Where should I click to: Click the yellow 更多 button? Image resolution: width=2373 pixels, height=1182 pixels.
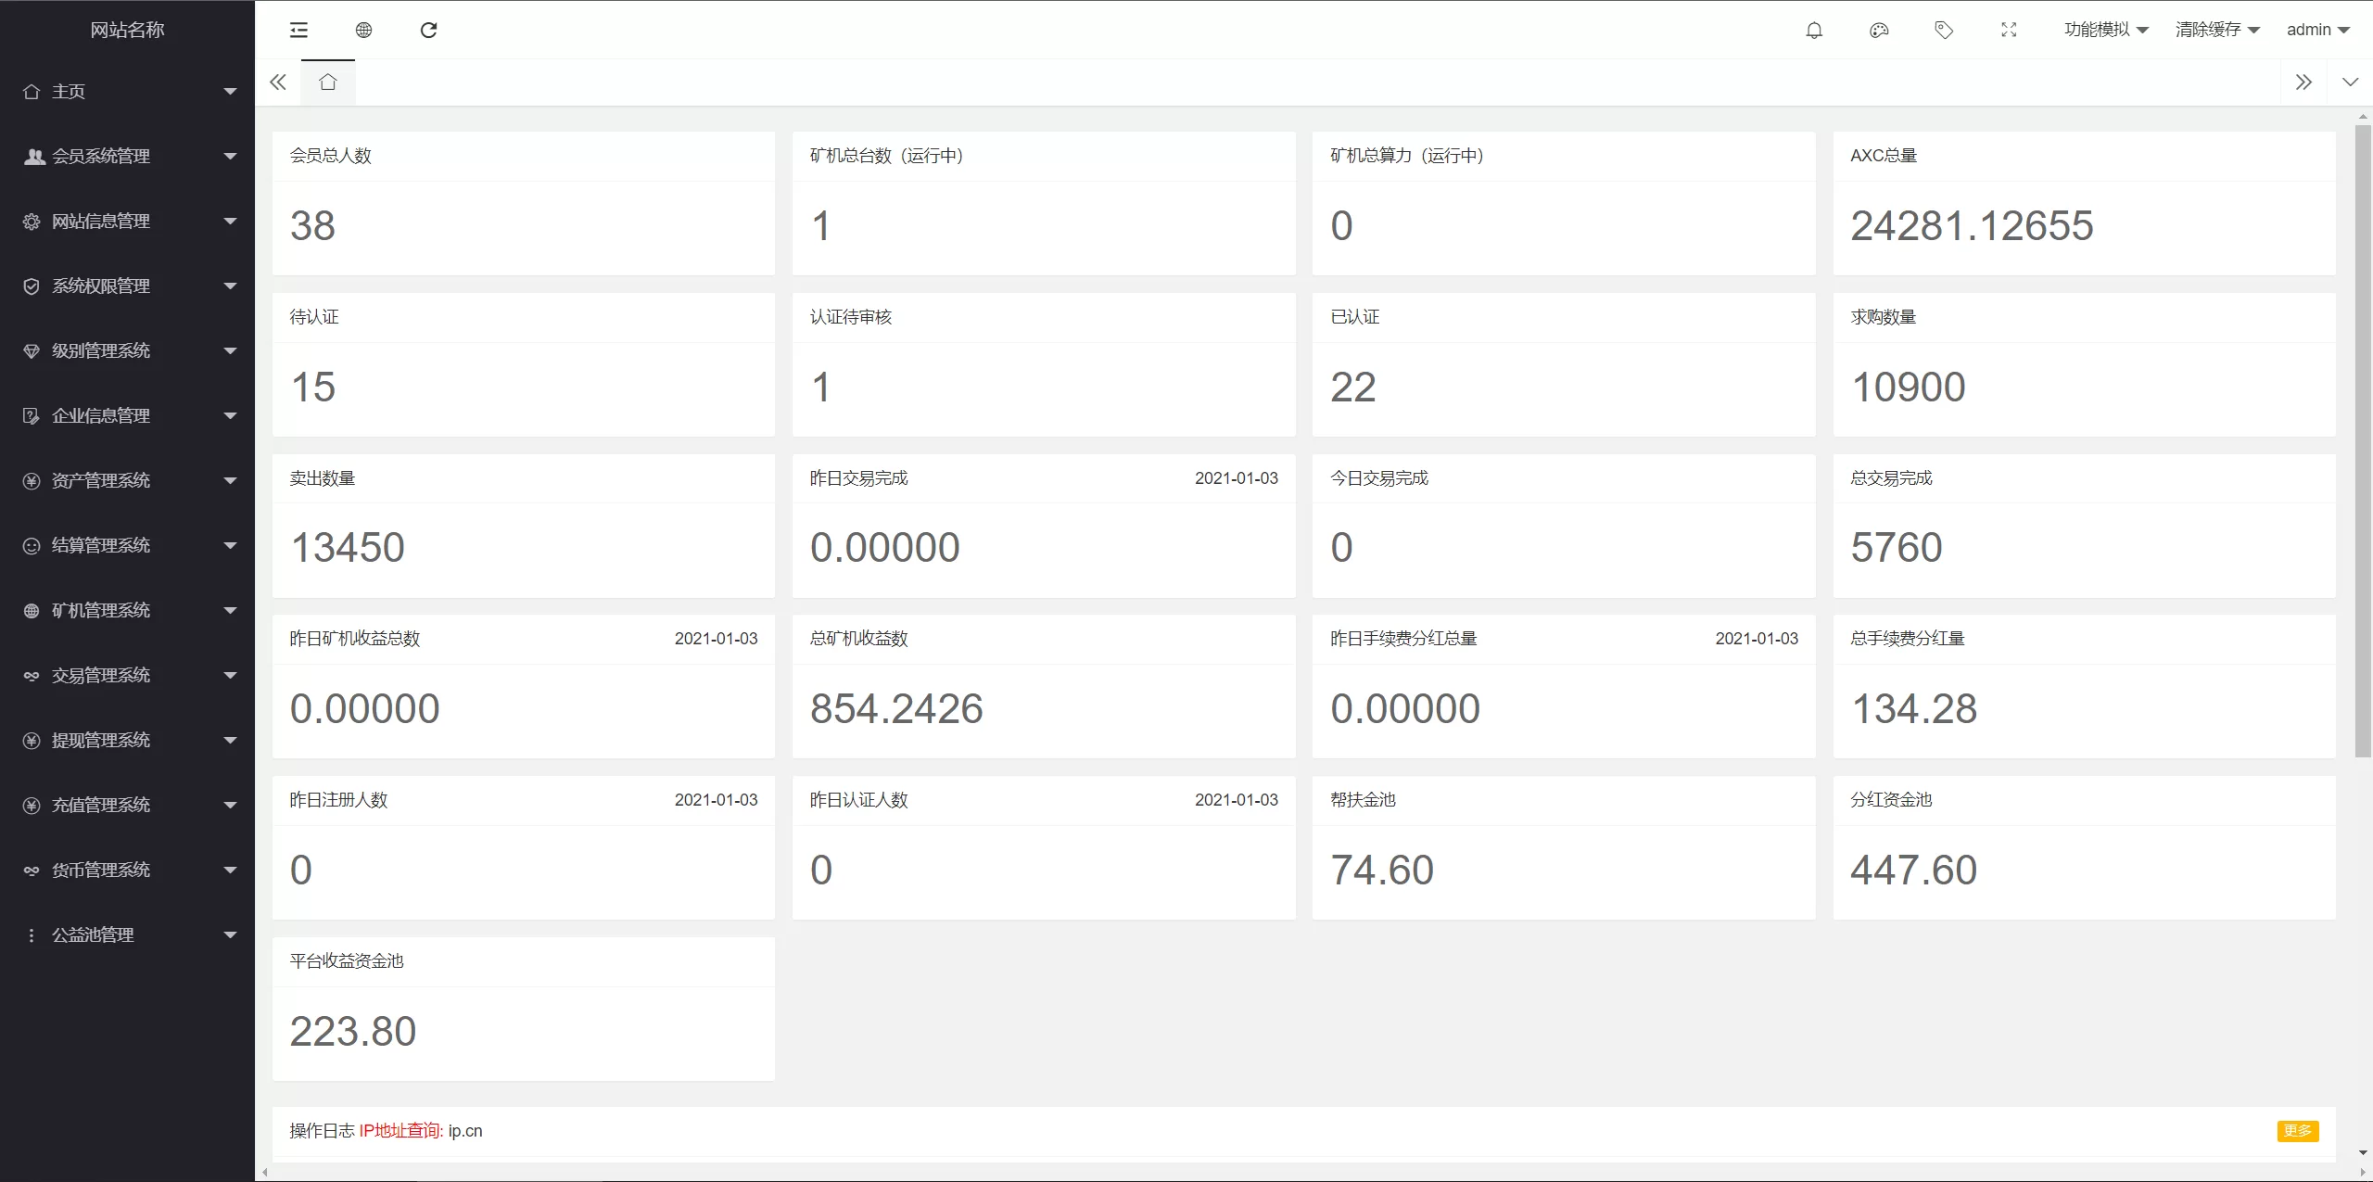click(x=2297, y=1130)
